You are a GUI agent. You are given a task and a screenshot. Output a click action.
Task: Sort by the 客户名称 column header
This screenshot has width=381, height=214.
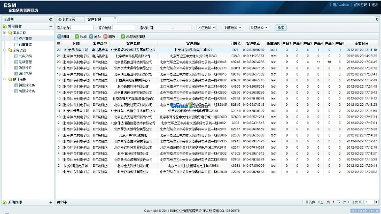pyautogui.click(x=133, y=43)
